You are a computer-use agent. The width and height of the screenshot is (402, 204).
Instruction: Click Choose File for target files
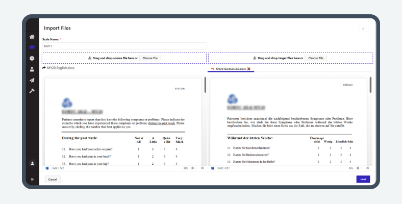pos(316,58)
